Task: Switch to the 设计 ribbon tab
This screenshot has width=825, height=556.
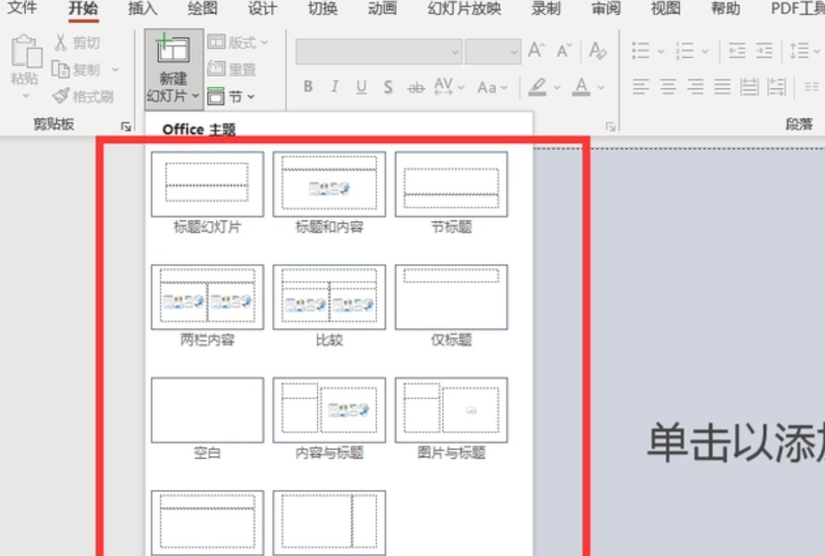Action: click(262, 9)
